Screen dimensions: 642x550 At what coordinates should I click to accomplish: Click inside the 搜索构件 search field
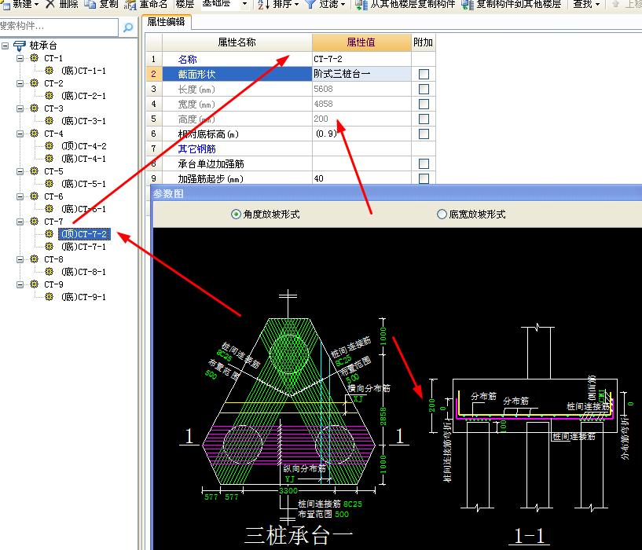coord(59,26)
